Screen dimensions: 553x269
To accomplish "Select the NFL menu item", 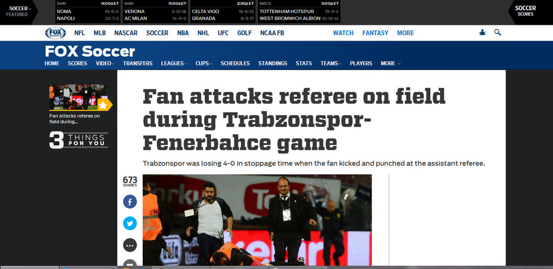I will point(80,33).
